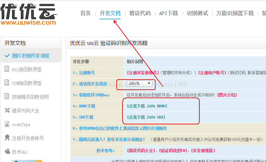This screenshot has height=162, width=266.
Task: Click the document icon beside 按键精灵函数说明
Action: [x=7, y=96]
